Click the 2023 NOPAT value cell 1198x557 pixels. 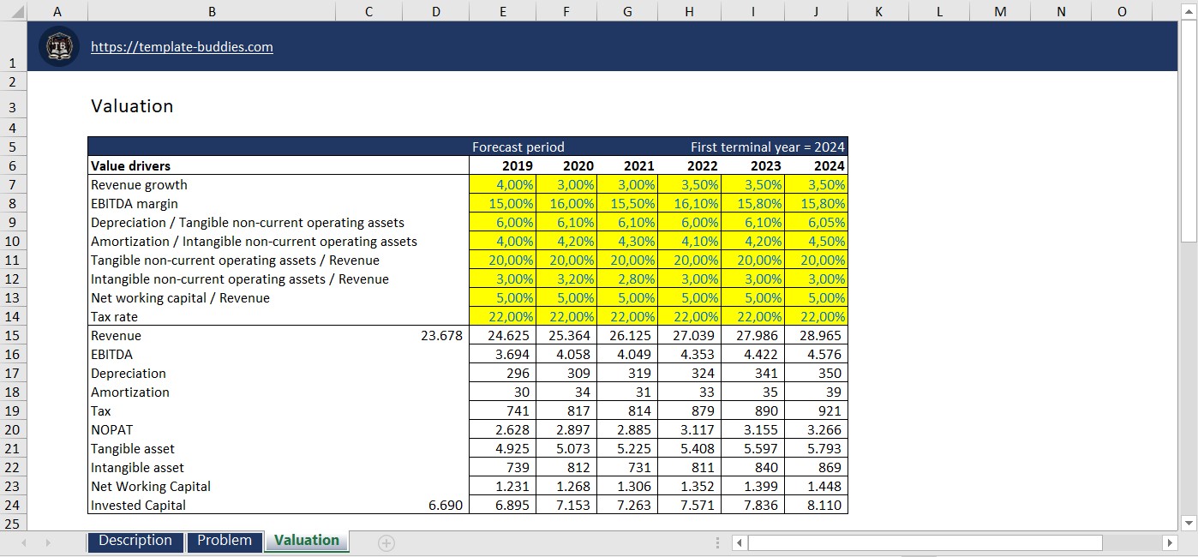(x=754, y=429)
